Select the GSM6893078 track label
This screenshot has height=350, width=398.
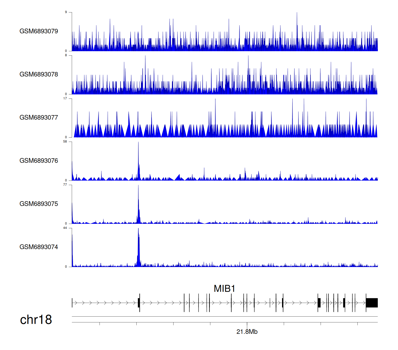(39, 75)
